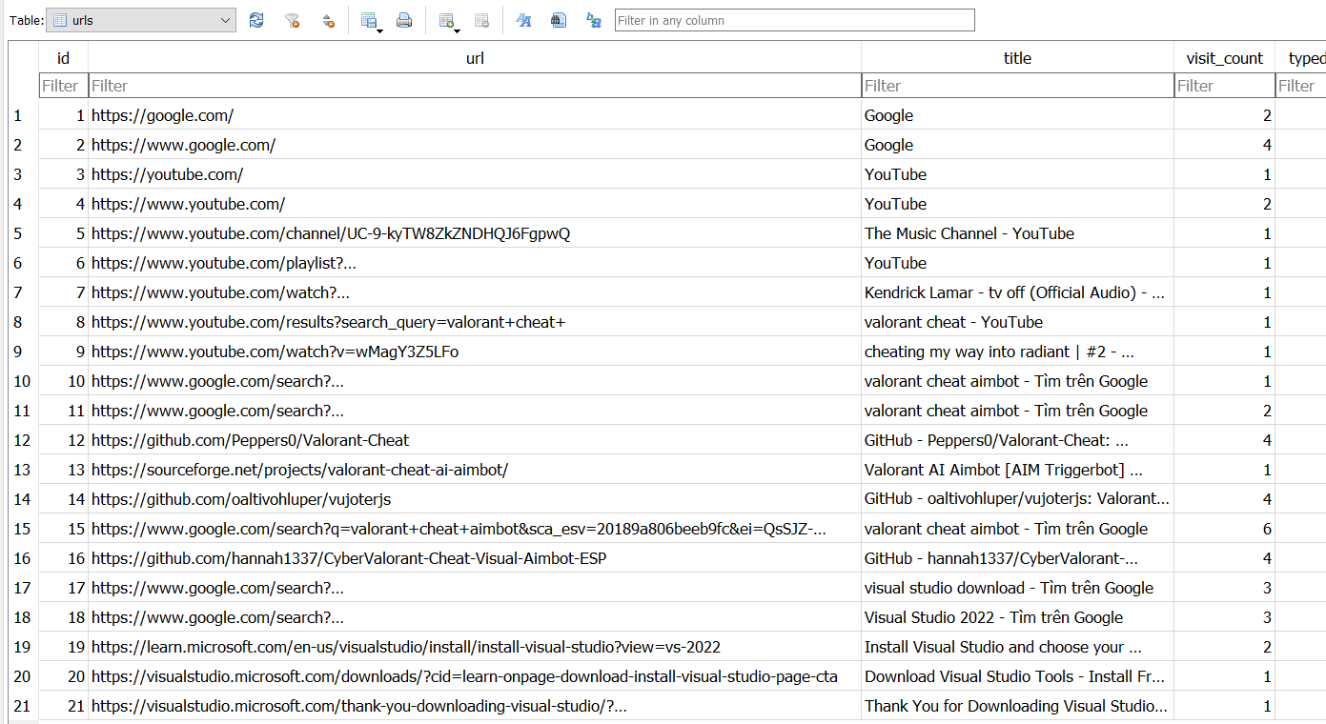This screenshot has width=1326, height=724.
Task: Click the visit_count column filter box
Action: (1224, 86)
